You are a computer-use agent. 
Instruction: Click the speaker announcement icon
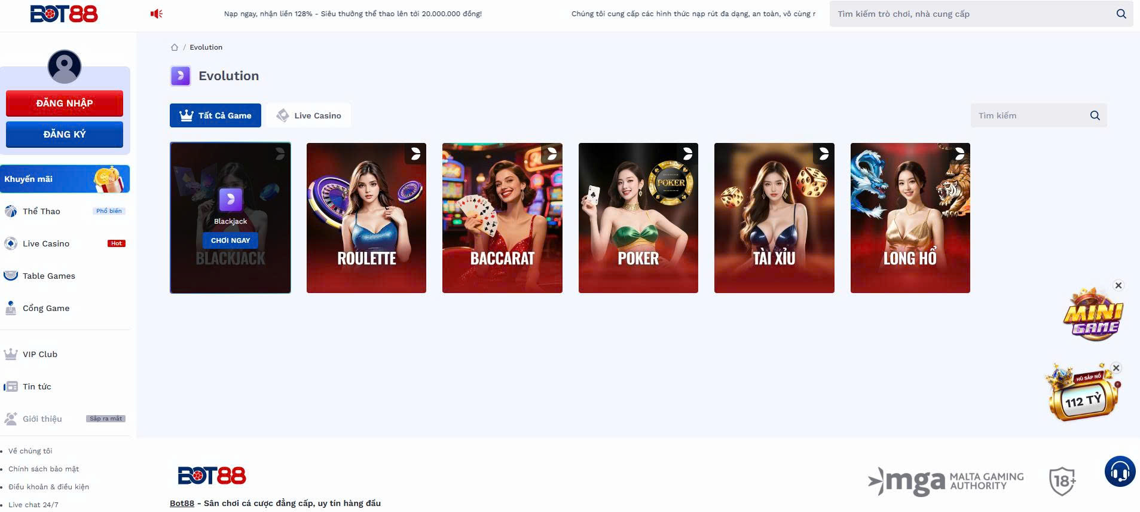[x=157, y=14]
